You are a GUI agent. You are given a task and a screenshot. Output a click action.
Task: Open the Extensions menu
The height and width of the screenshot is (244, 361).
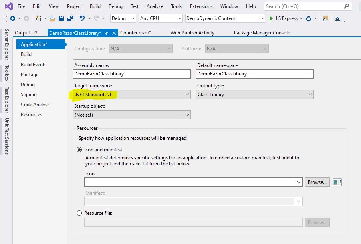(x=201, y=6)
